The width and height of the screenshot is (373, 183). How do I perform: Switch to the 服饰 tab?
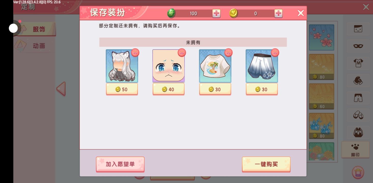(39, 29)
